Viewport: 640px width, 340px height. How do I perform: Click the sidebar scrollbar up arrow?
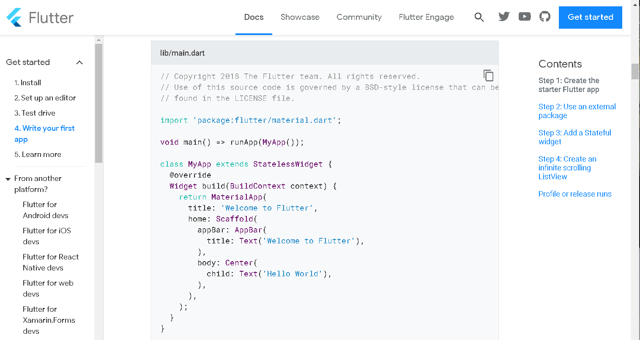click(98, 40)
